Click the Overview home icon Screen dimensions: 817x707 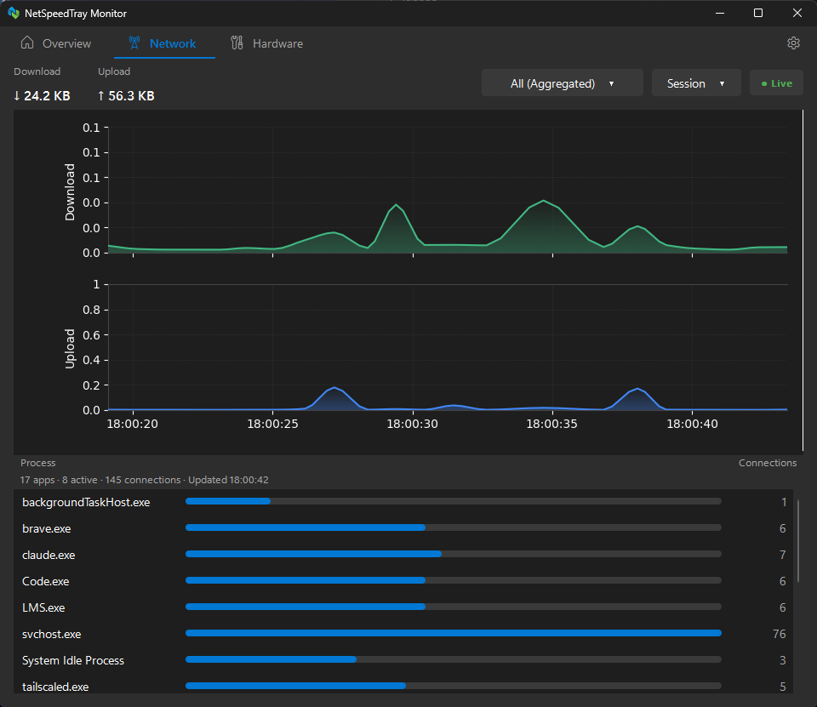tap(27, 43)
